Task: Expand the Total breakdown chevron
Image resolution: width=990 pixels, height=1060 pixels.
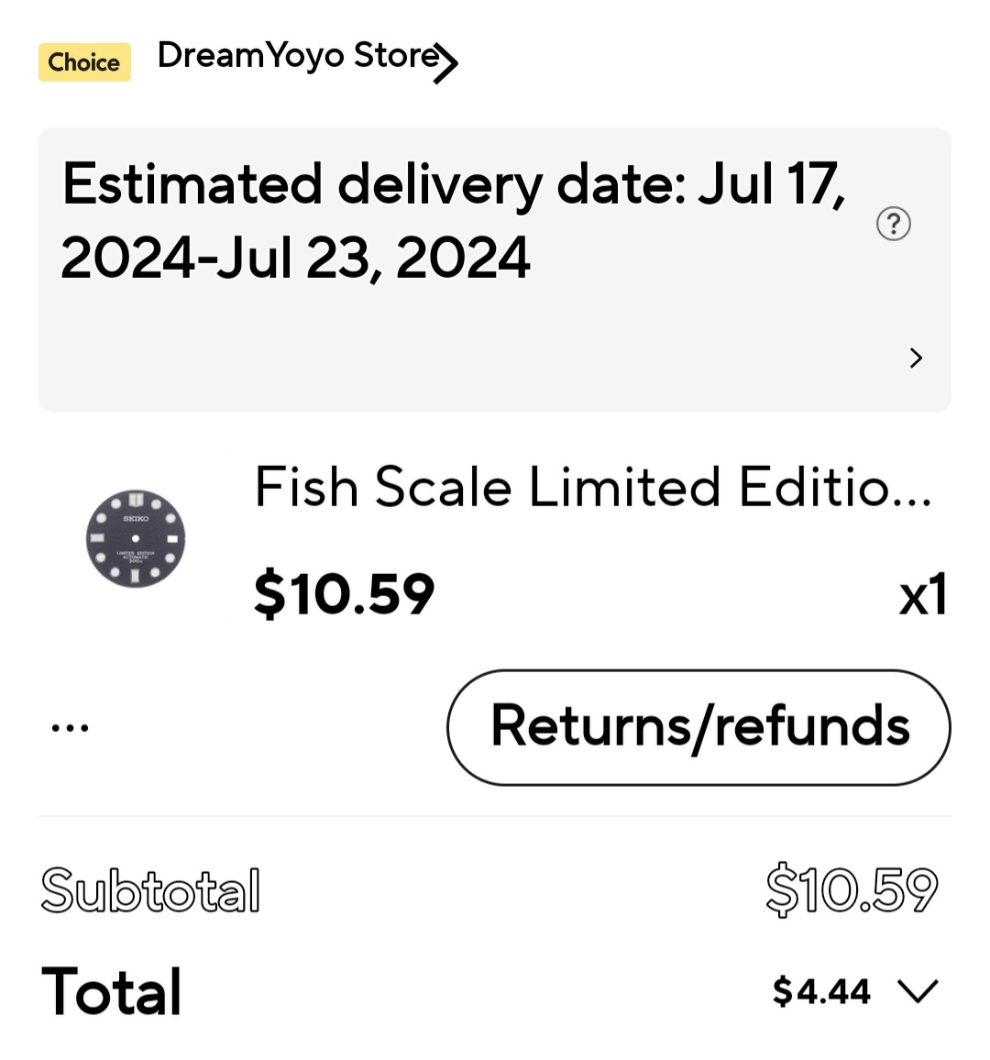Action: pyautogui.click(x=918, y=992)
